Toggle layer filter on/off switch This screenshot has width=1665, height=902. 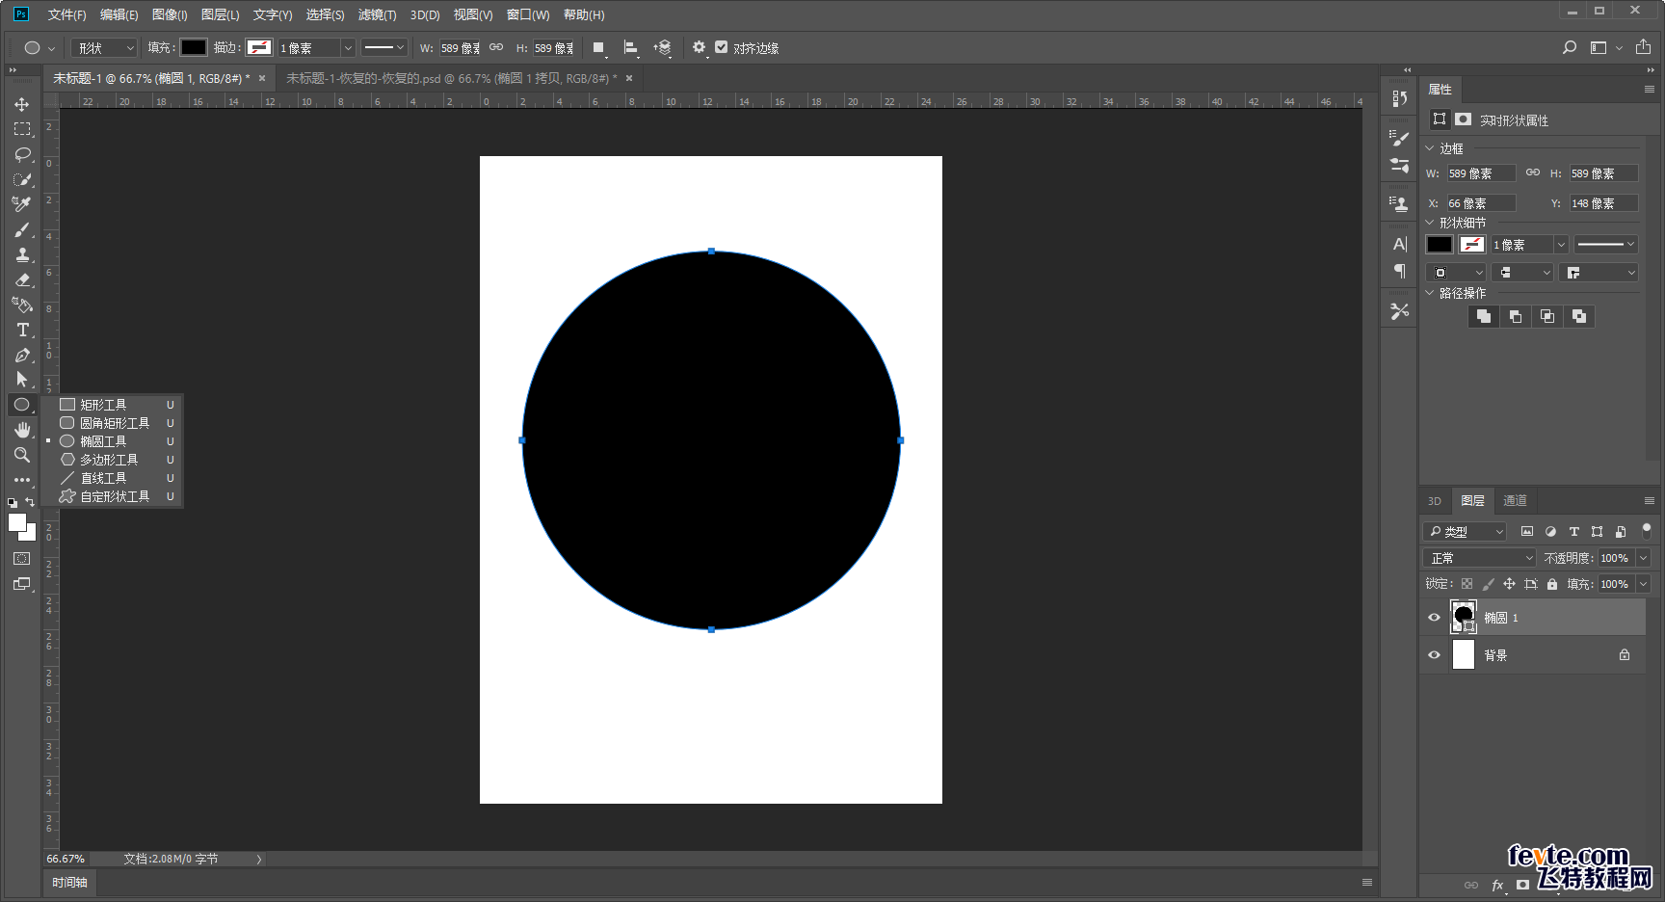click(1646, 530)
